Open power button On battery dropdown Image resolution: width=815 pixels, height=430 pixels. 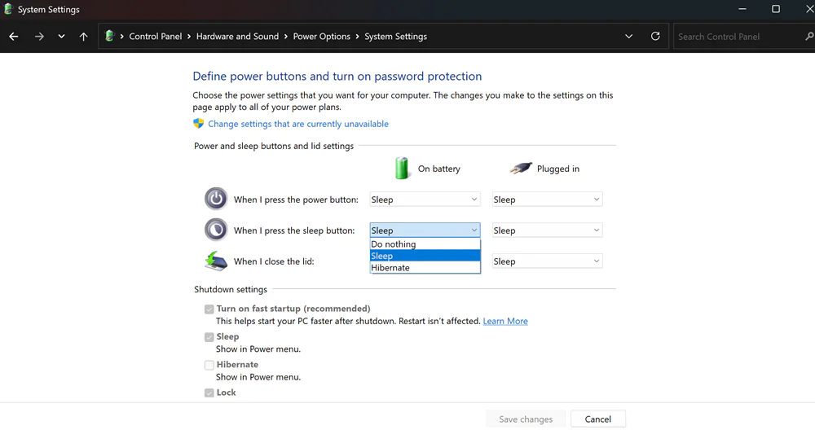425,200
